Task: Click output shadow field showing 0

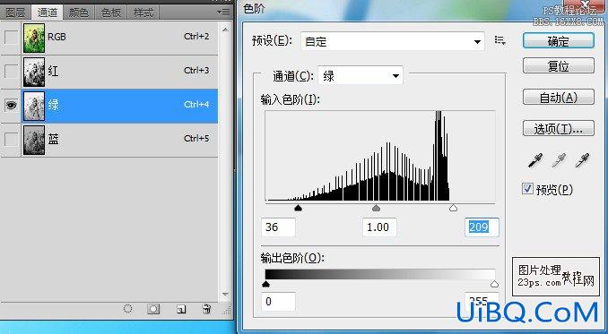Action: [x=278, y=302]
